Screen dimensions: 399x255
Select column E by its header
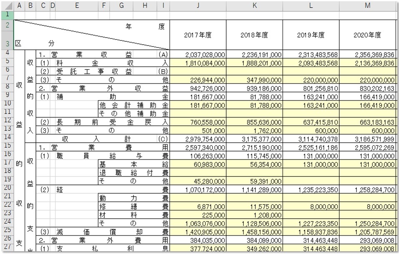point(77,6)
